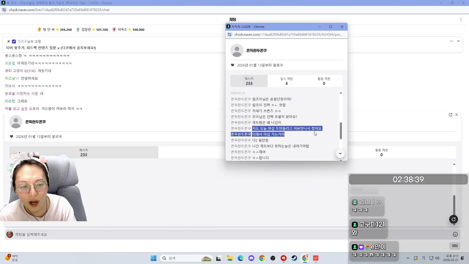This screenshot has height=264, width=469.
Task: Click the scroll-to-bottom arrow button in popup
Action: [340, 154]
